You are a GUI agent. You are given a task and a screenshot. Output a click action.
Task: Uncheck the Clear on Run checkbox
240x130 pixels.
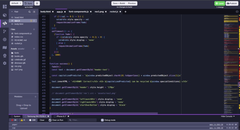coord(50,120)
